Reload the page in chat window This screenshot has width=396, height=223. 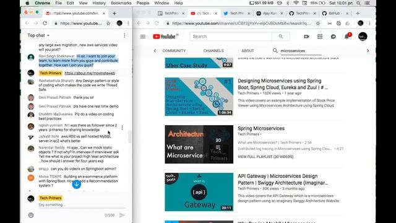(x=45, y=24)
